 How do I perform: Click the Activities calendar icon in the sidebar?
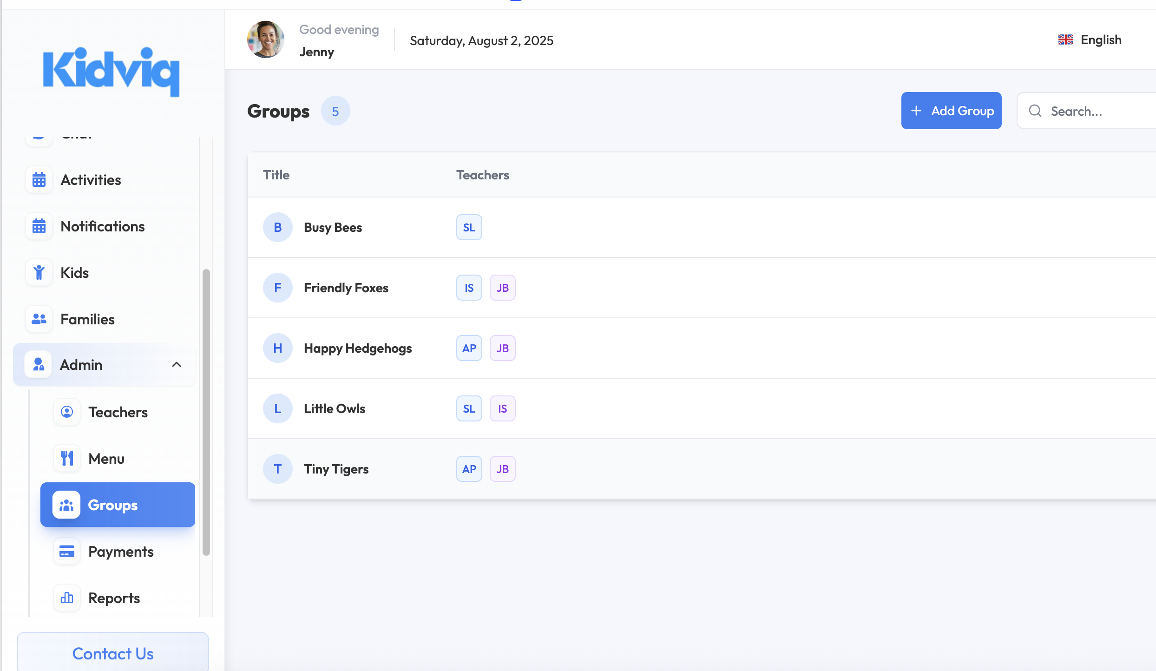pyautogui.click(x=39, y=180)
